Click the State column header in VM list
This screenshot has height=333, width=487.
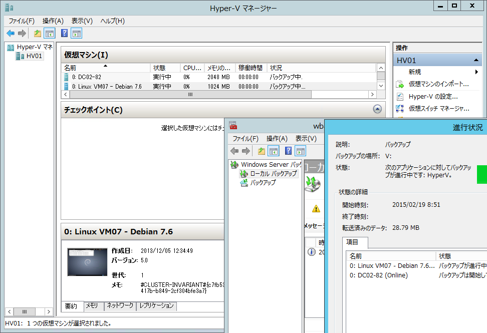pyautogui.click(x=165, y=68)
